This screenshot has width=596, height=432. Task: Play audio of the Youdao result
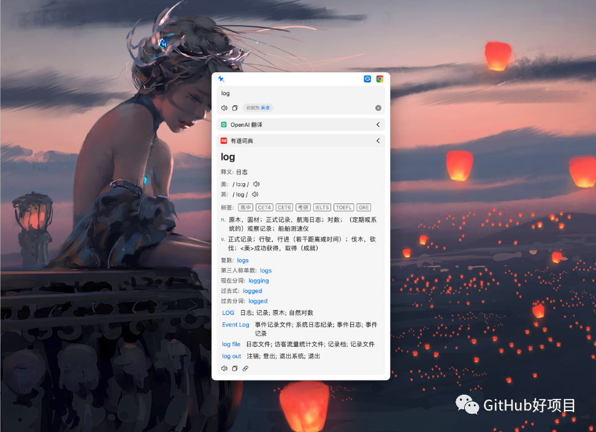click(224, 368)
